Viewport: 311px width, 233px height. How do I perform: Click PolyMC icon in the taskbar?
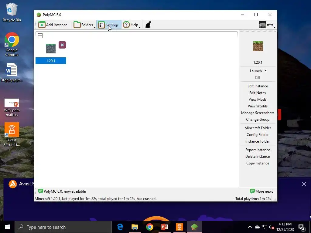tap(194, 227)
